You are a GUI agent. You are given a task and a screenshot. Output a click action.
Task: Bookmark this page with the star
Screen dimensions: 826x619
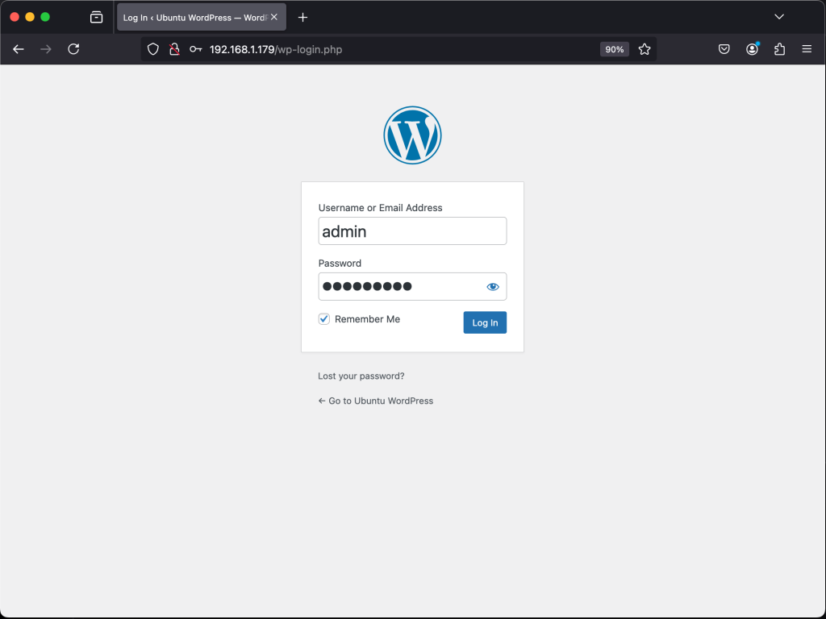(x=645, y=49)
